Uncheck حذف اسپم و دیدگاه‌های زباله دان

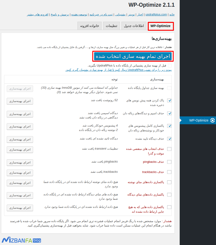coord(169,113)
